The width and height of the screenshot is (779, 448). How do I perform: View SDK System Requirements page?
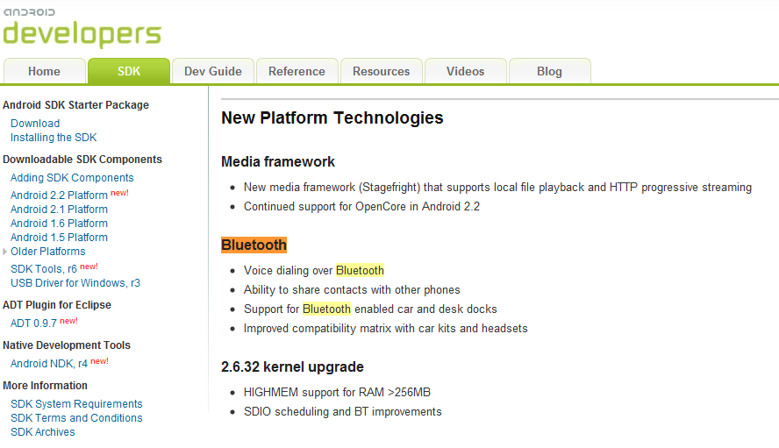coord(76,404)
